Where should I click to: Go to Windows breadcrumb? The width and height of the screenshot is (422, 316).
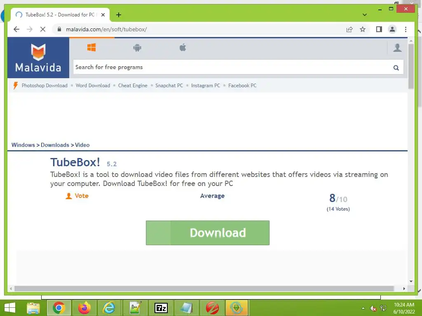[23, 145]
